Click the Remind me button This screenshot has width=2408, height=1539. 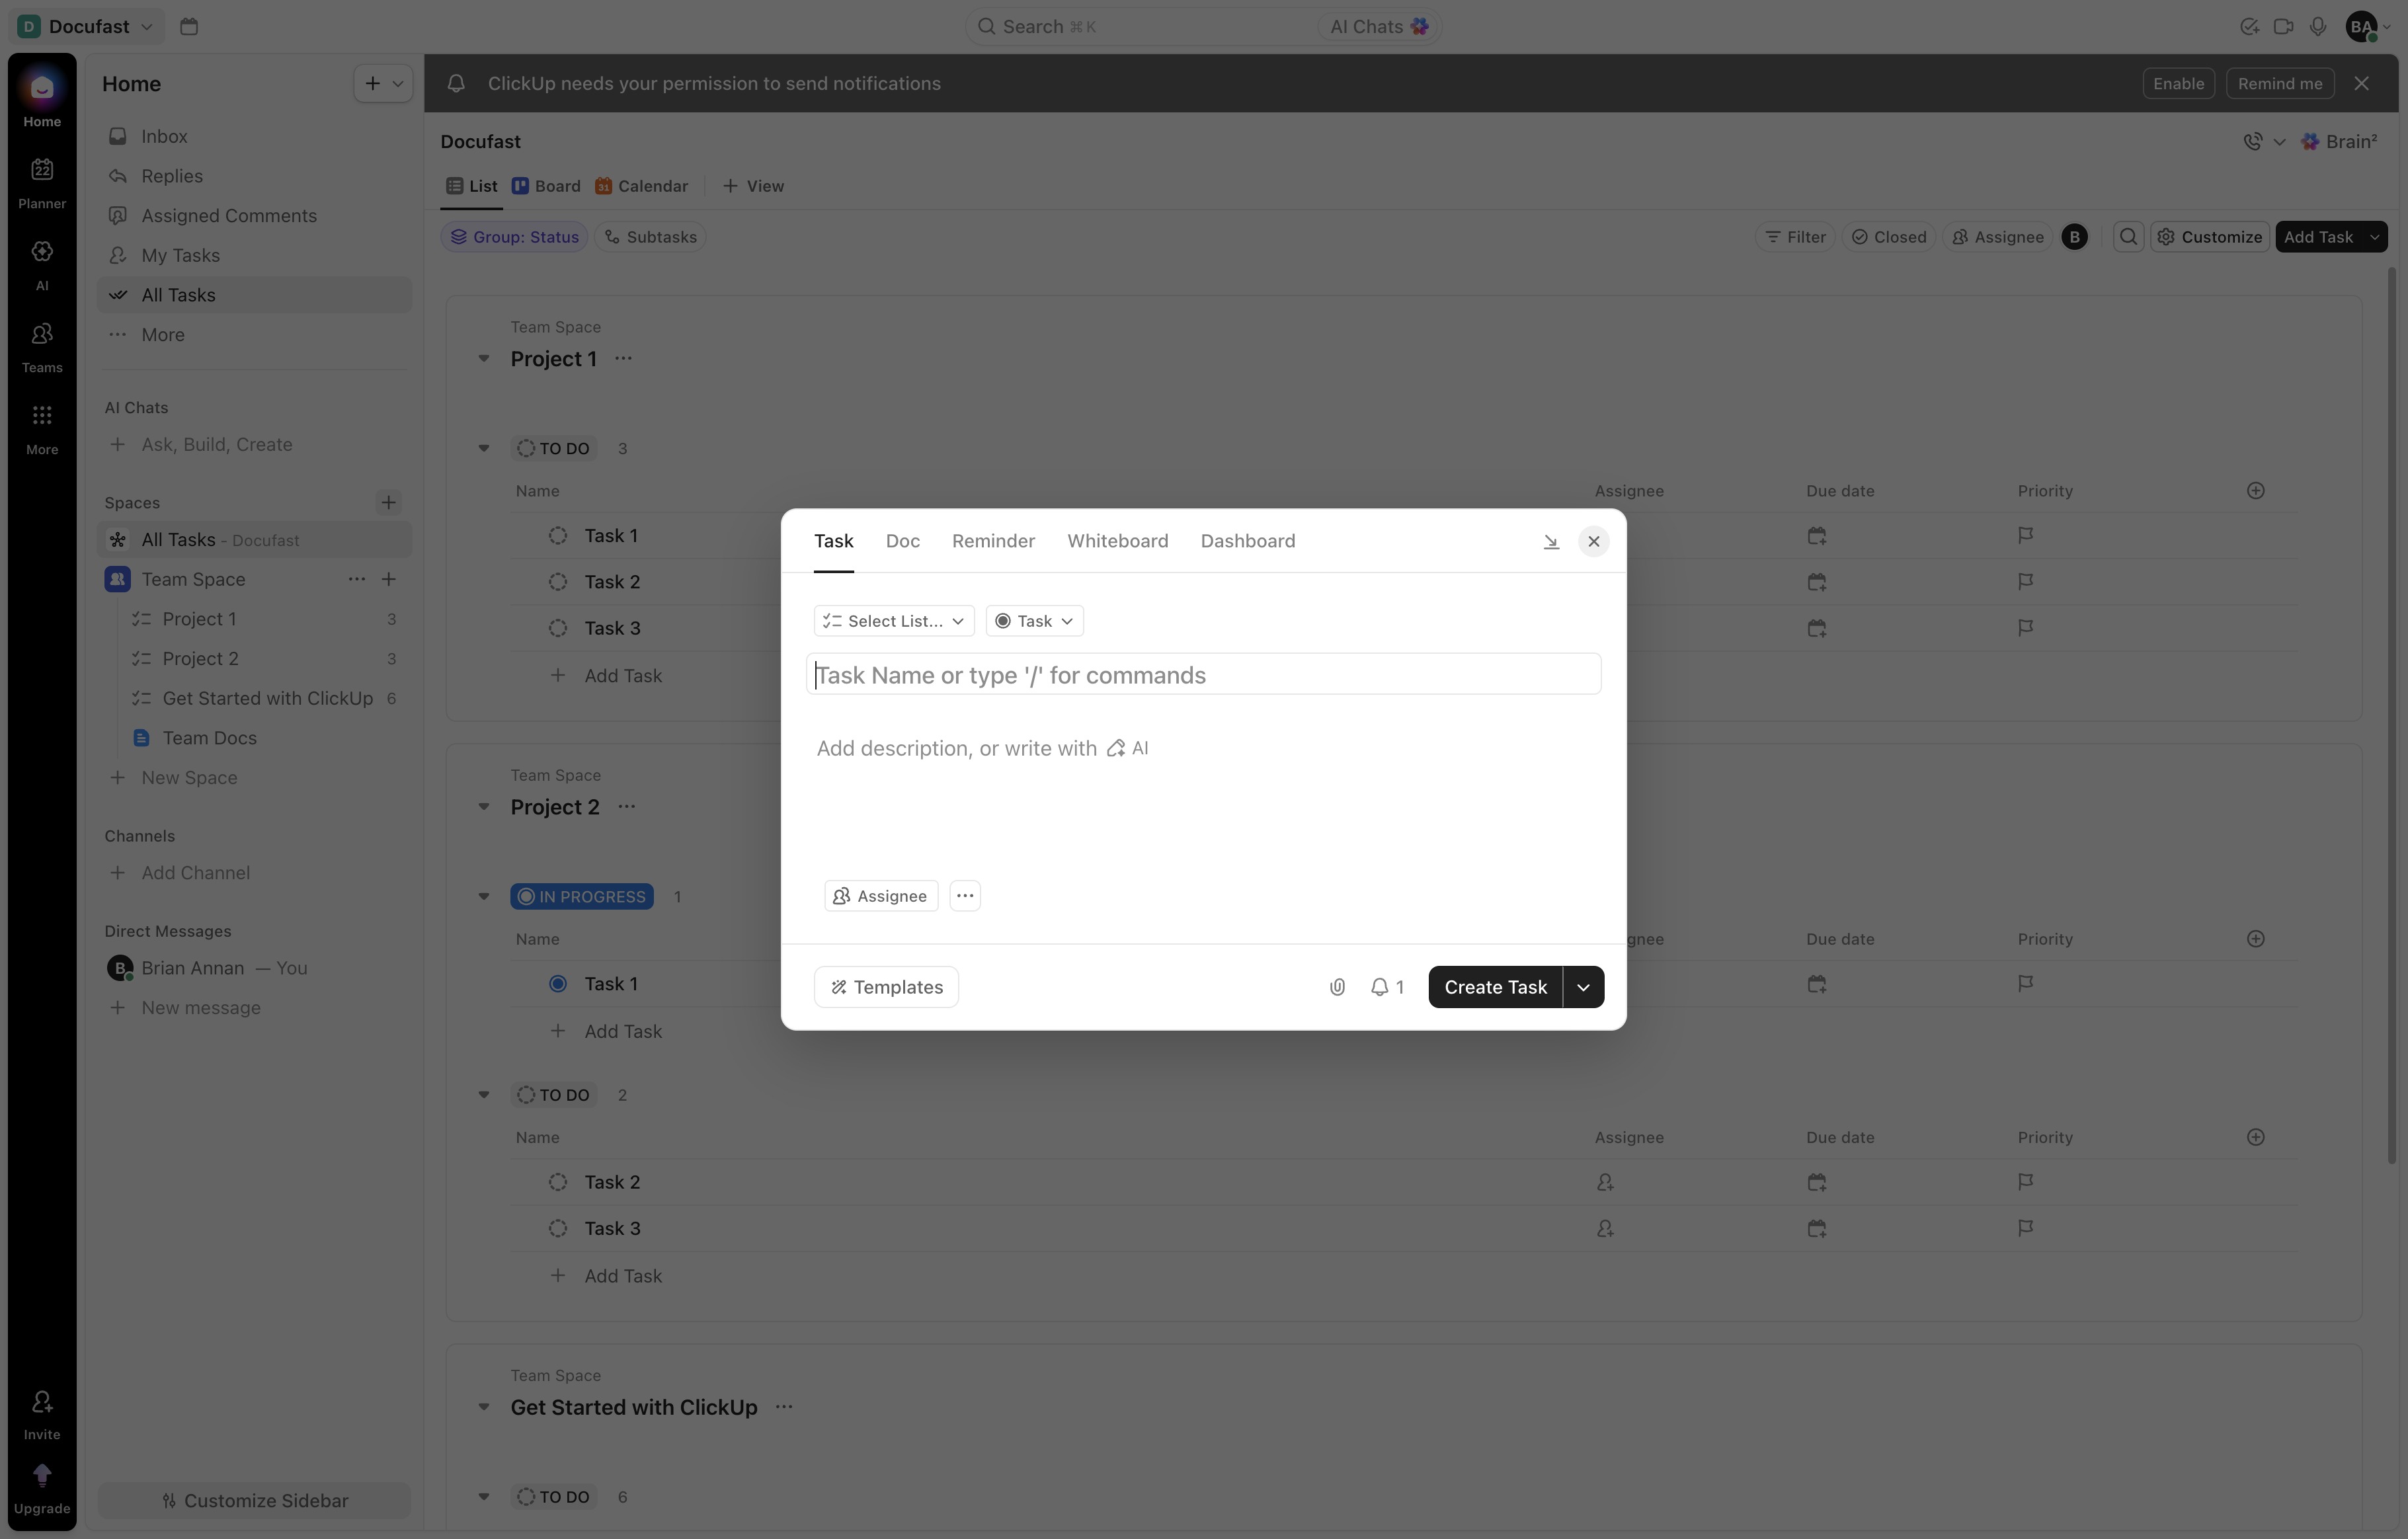[2280, 83]
